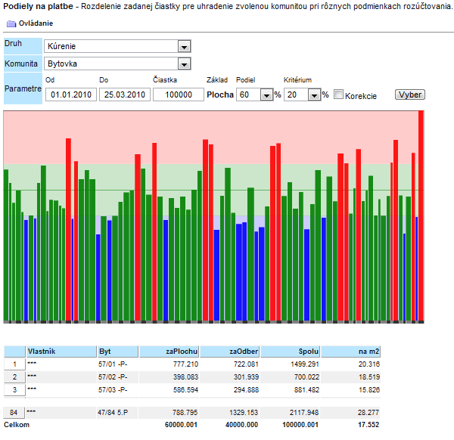
Task: Focus the Od start date field
Action: [70, 95]
